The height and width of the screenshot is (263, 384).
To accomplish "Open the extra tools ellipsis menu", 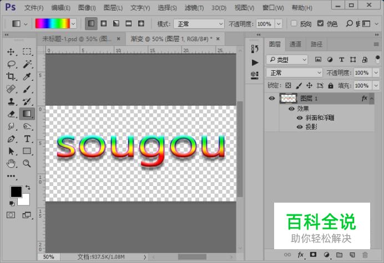I will pos(11,176).
